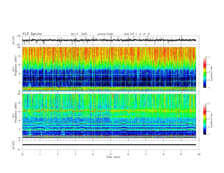Click "-3" on the ch.1 color scale
The height and width of the screenshot is (173, 224).
point(208,57)
